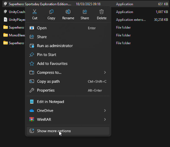Screen dimensions: 170x147
Task: Click the Application extens... type cell
Action: pyautogui.click(x=131, y=20)
